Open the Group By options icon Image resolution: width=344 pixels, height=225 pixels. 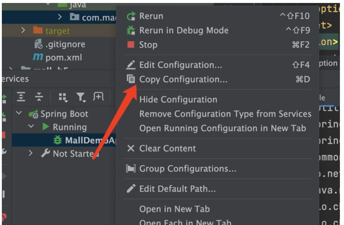coord(63,97)
